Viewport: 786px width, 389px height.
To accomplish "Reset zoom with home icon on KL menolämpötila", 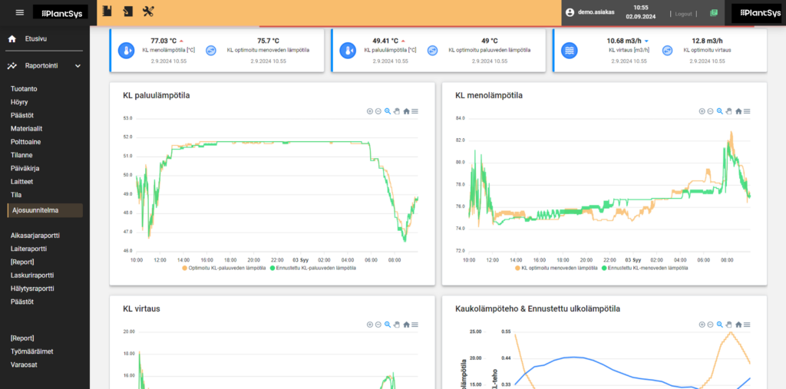I will [738, 111].
